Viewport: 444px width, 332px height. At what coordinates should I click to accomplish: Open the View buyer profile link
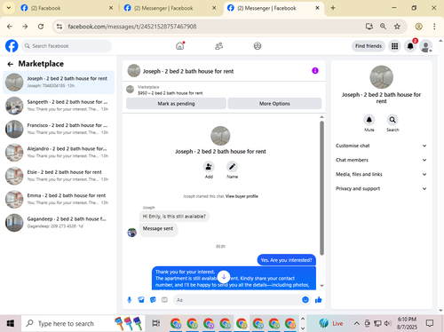pyautogui.click(x=242, y=196)
